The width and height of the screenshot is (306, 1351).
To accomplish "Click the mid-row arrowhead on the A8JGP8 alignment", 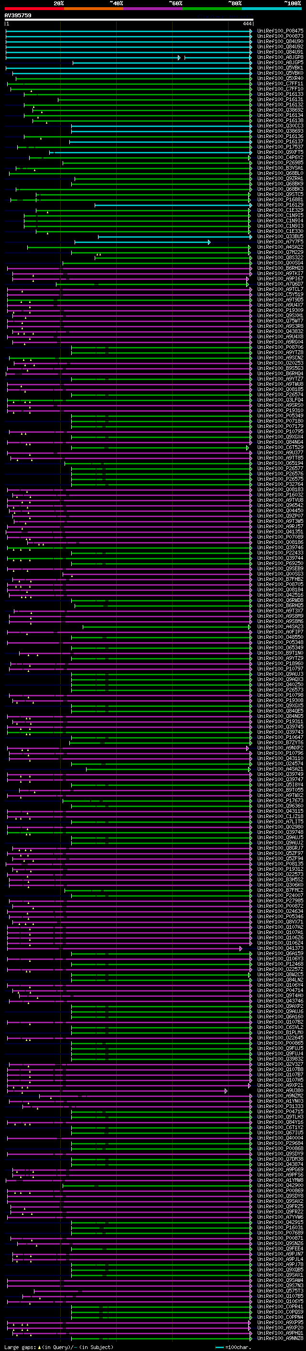I will click(179, 58).
